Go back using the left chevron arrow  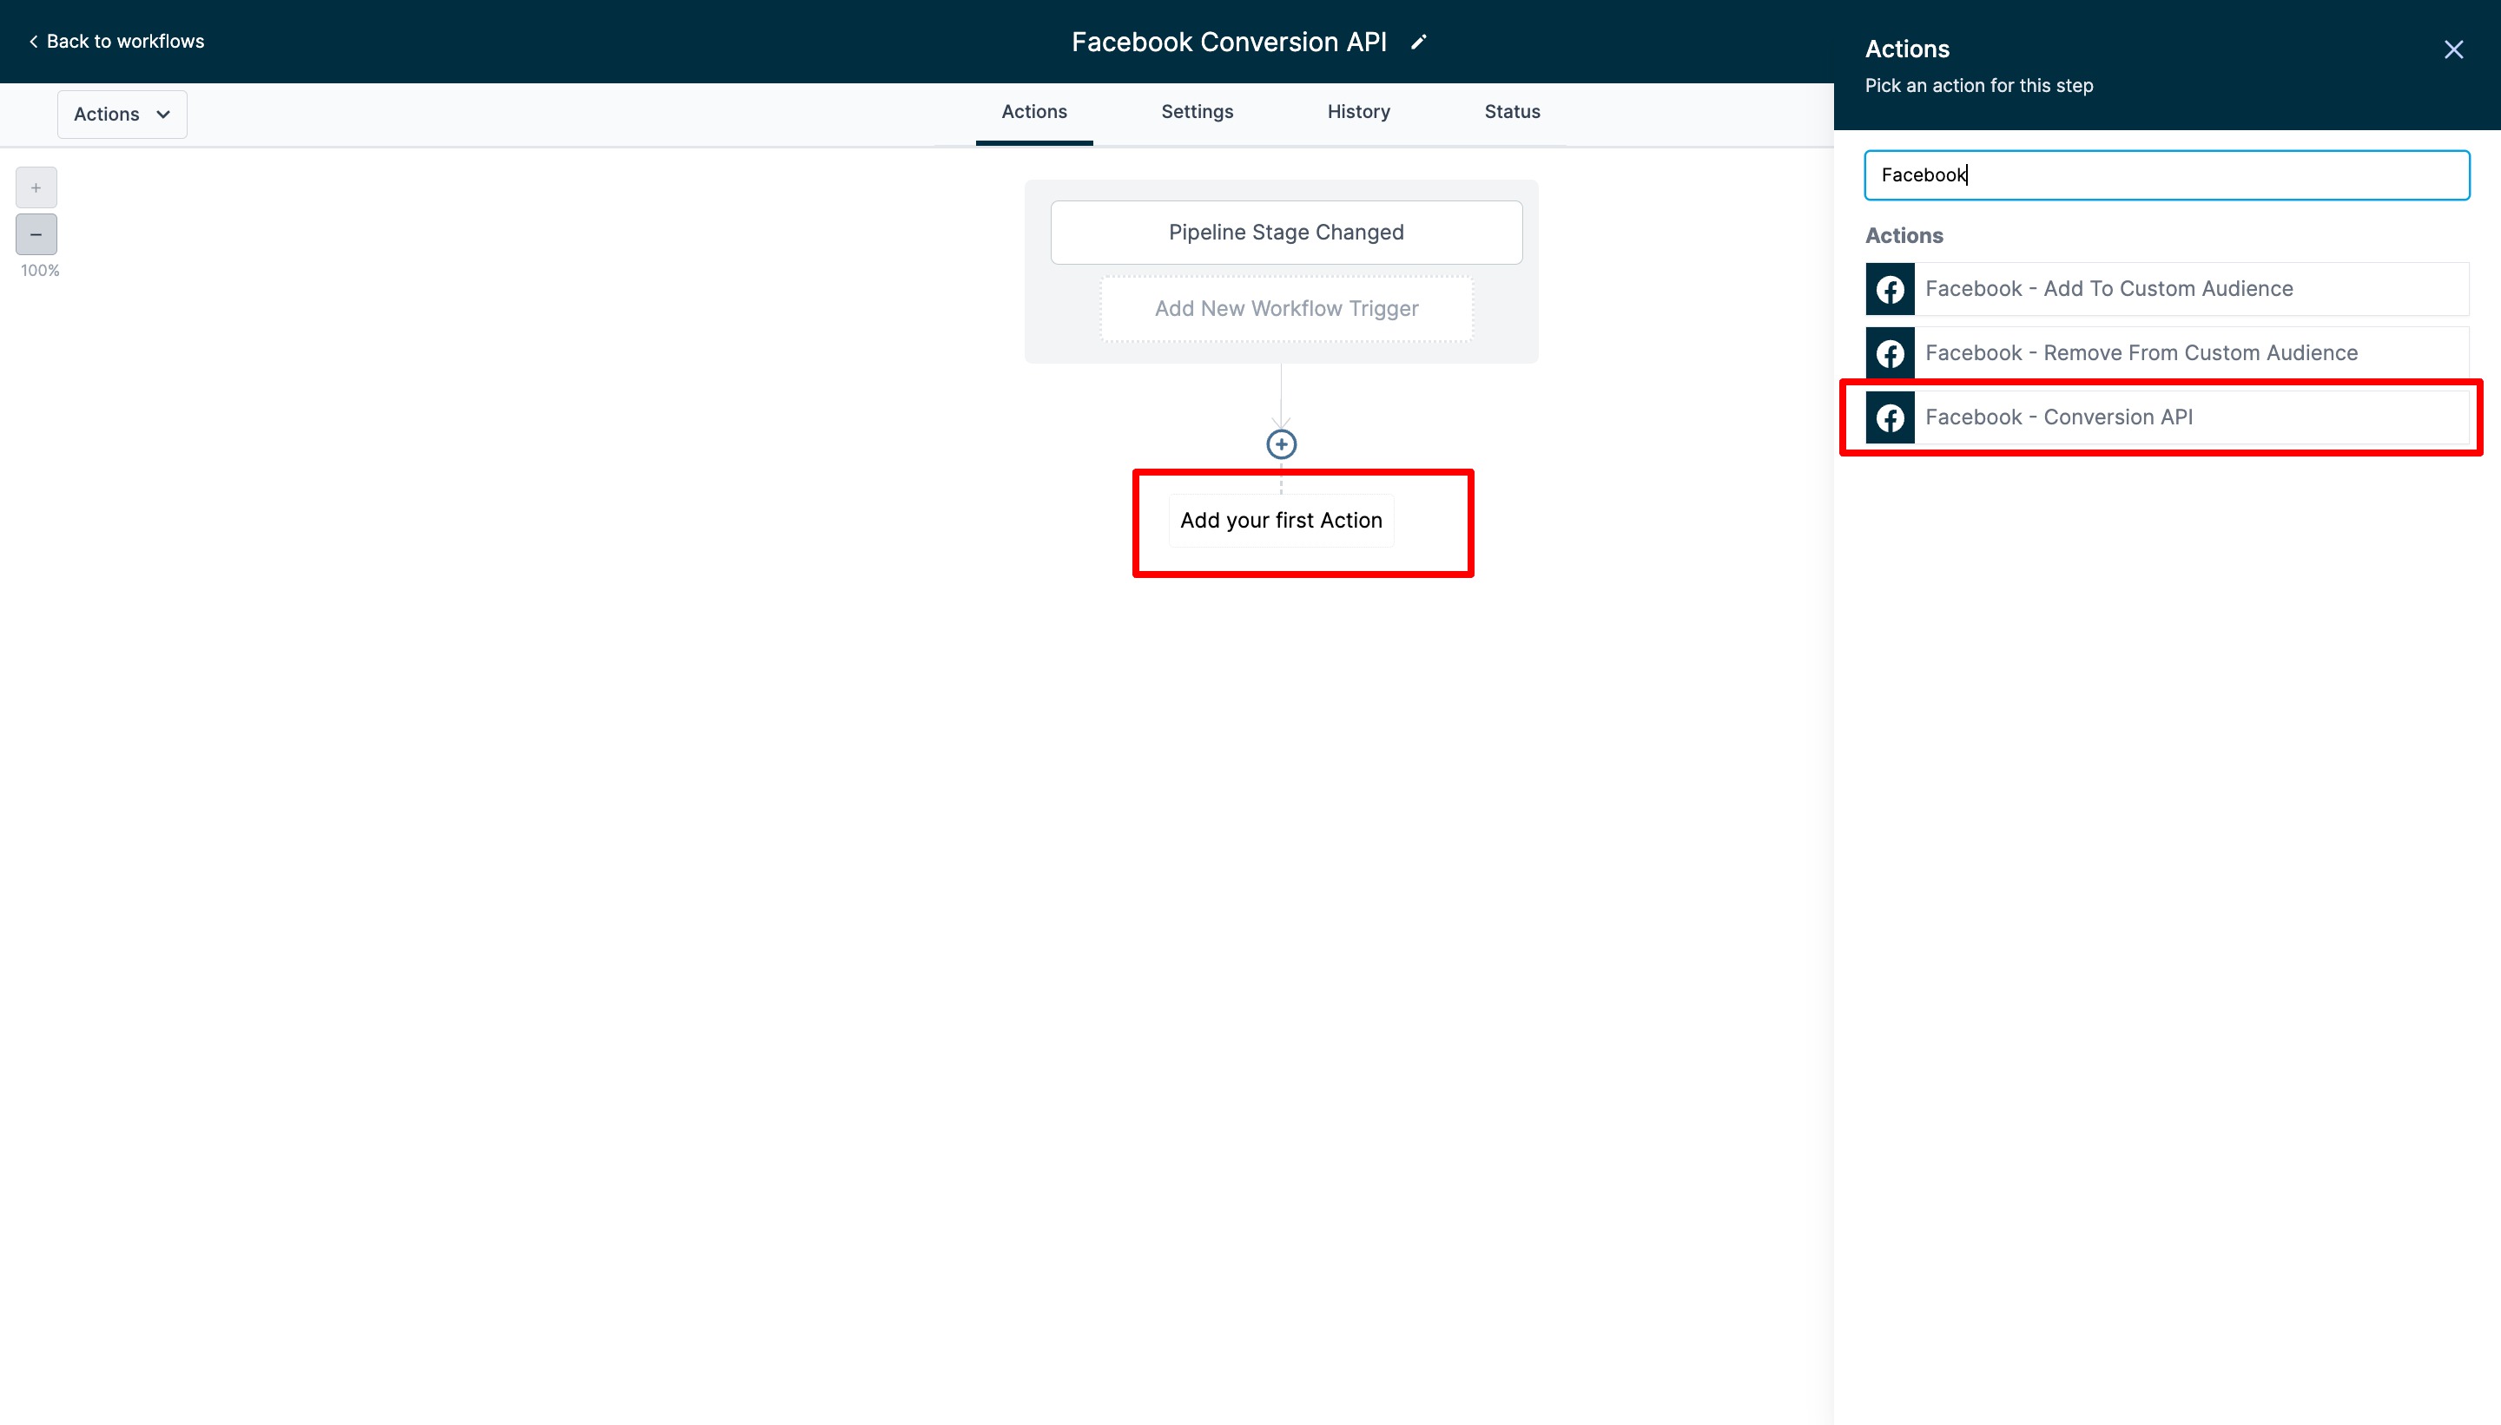coord(33,41)
